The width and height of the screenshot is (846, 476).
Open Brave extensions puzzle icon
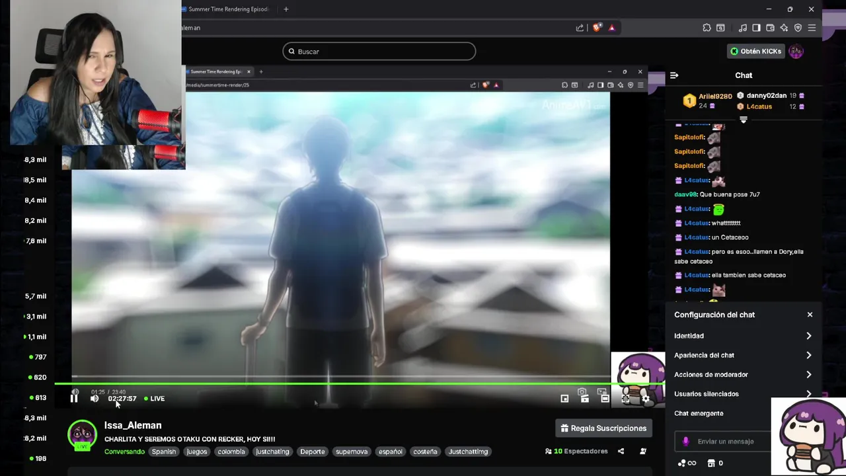pyautogui.click(x=707, y=28)
